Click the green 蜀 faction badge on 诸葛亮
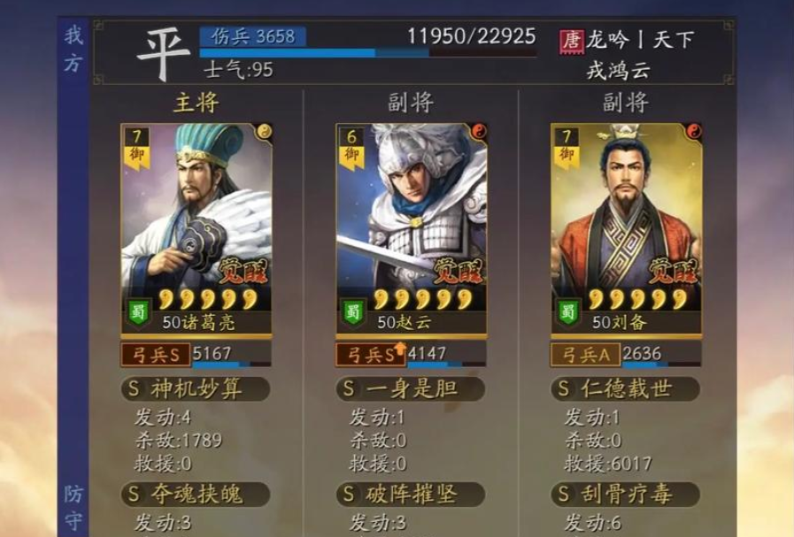794x537 pixels. coord(137,313)
